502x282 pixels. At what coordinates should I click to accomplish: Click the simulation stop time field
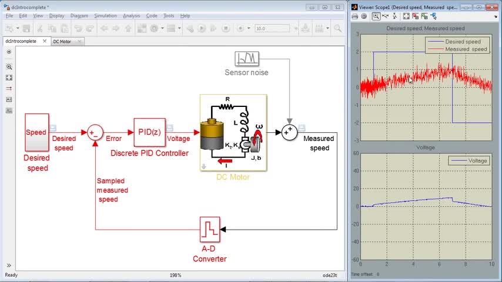[272, 28]
